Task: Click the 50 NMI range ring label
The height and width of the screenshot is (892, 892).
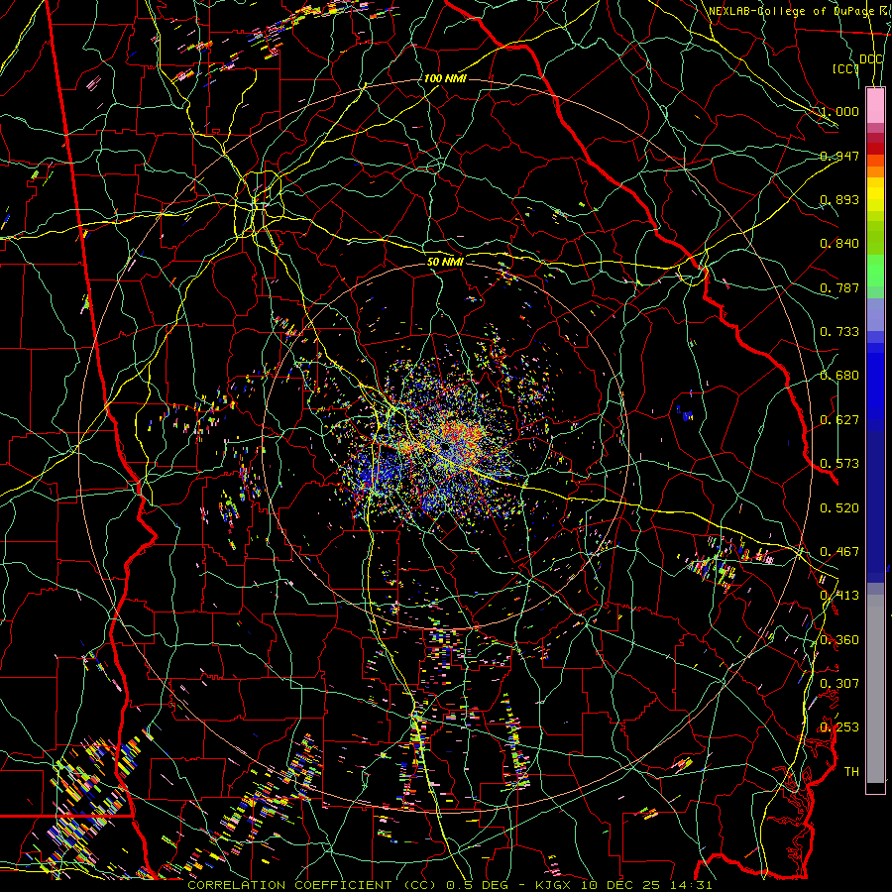Action: click(445, 261)
